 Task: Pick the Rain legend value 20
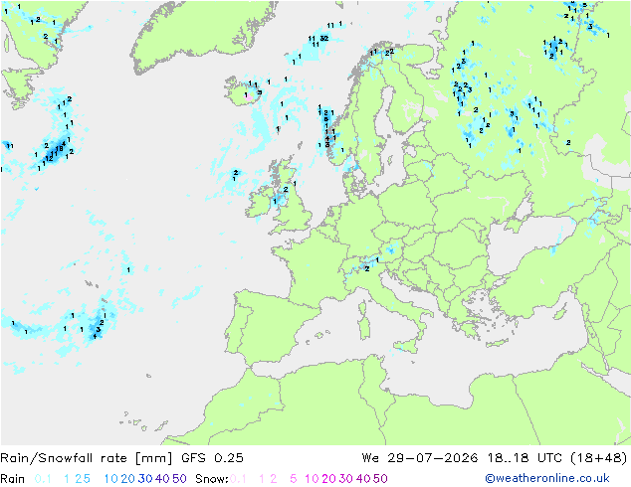(x=128, y=479)
